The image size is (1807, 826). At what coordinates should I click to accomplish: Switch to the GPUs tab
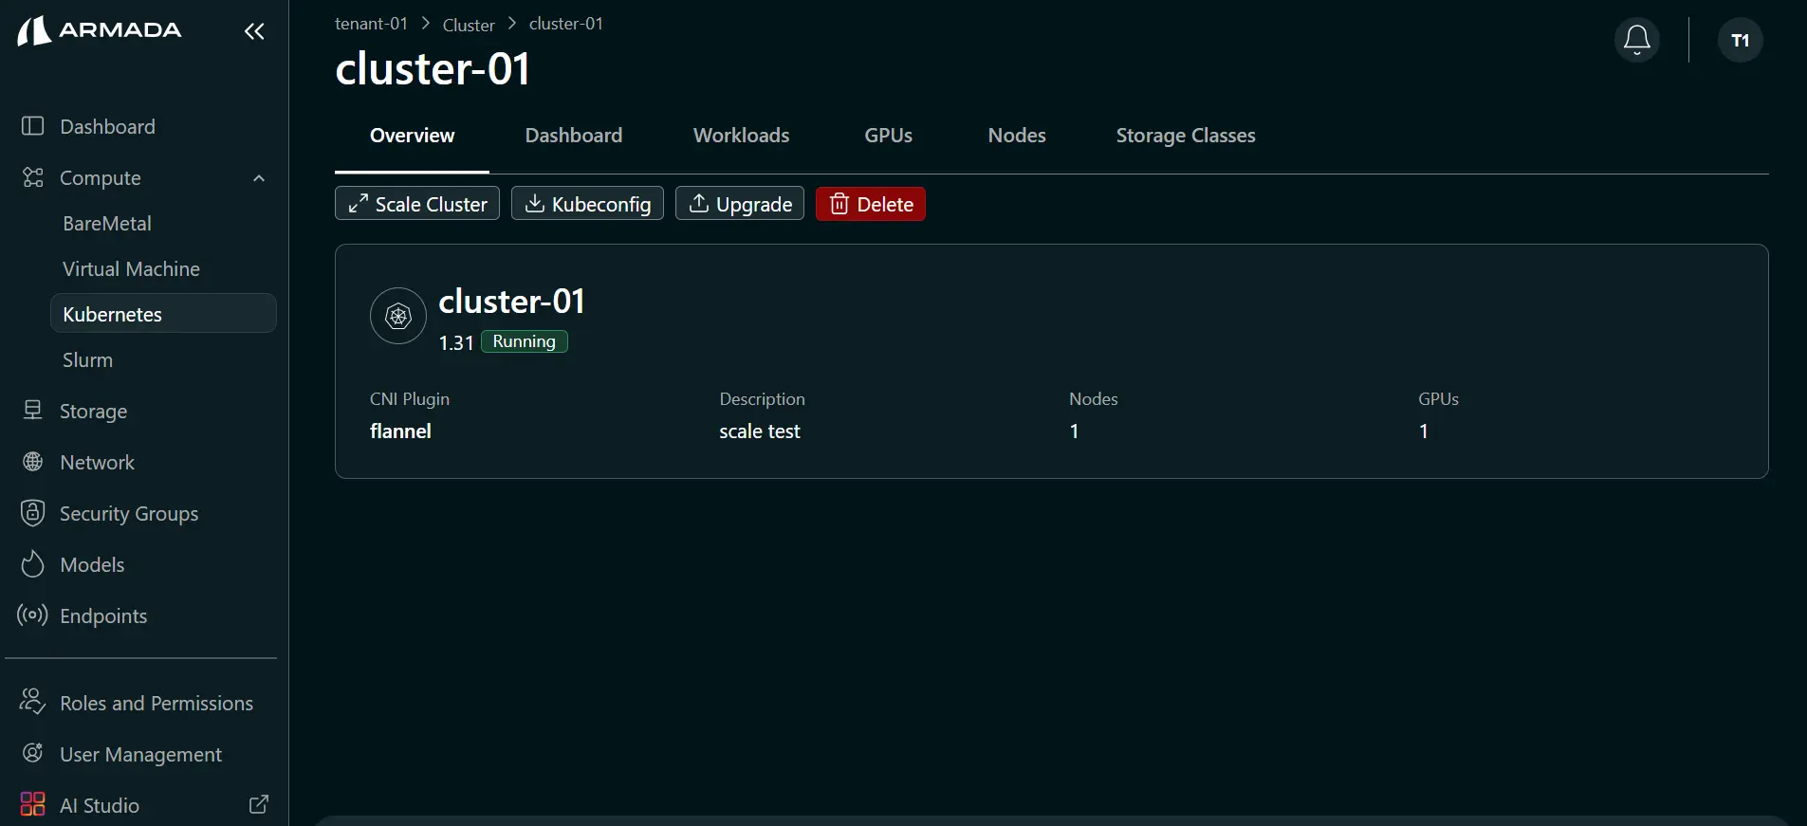point(889,136)
